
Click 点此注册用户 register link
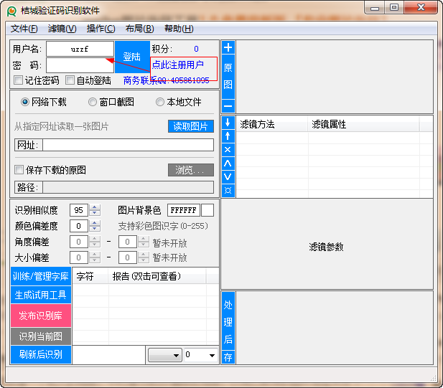click(x=178, y=65)
